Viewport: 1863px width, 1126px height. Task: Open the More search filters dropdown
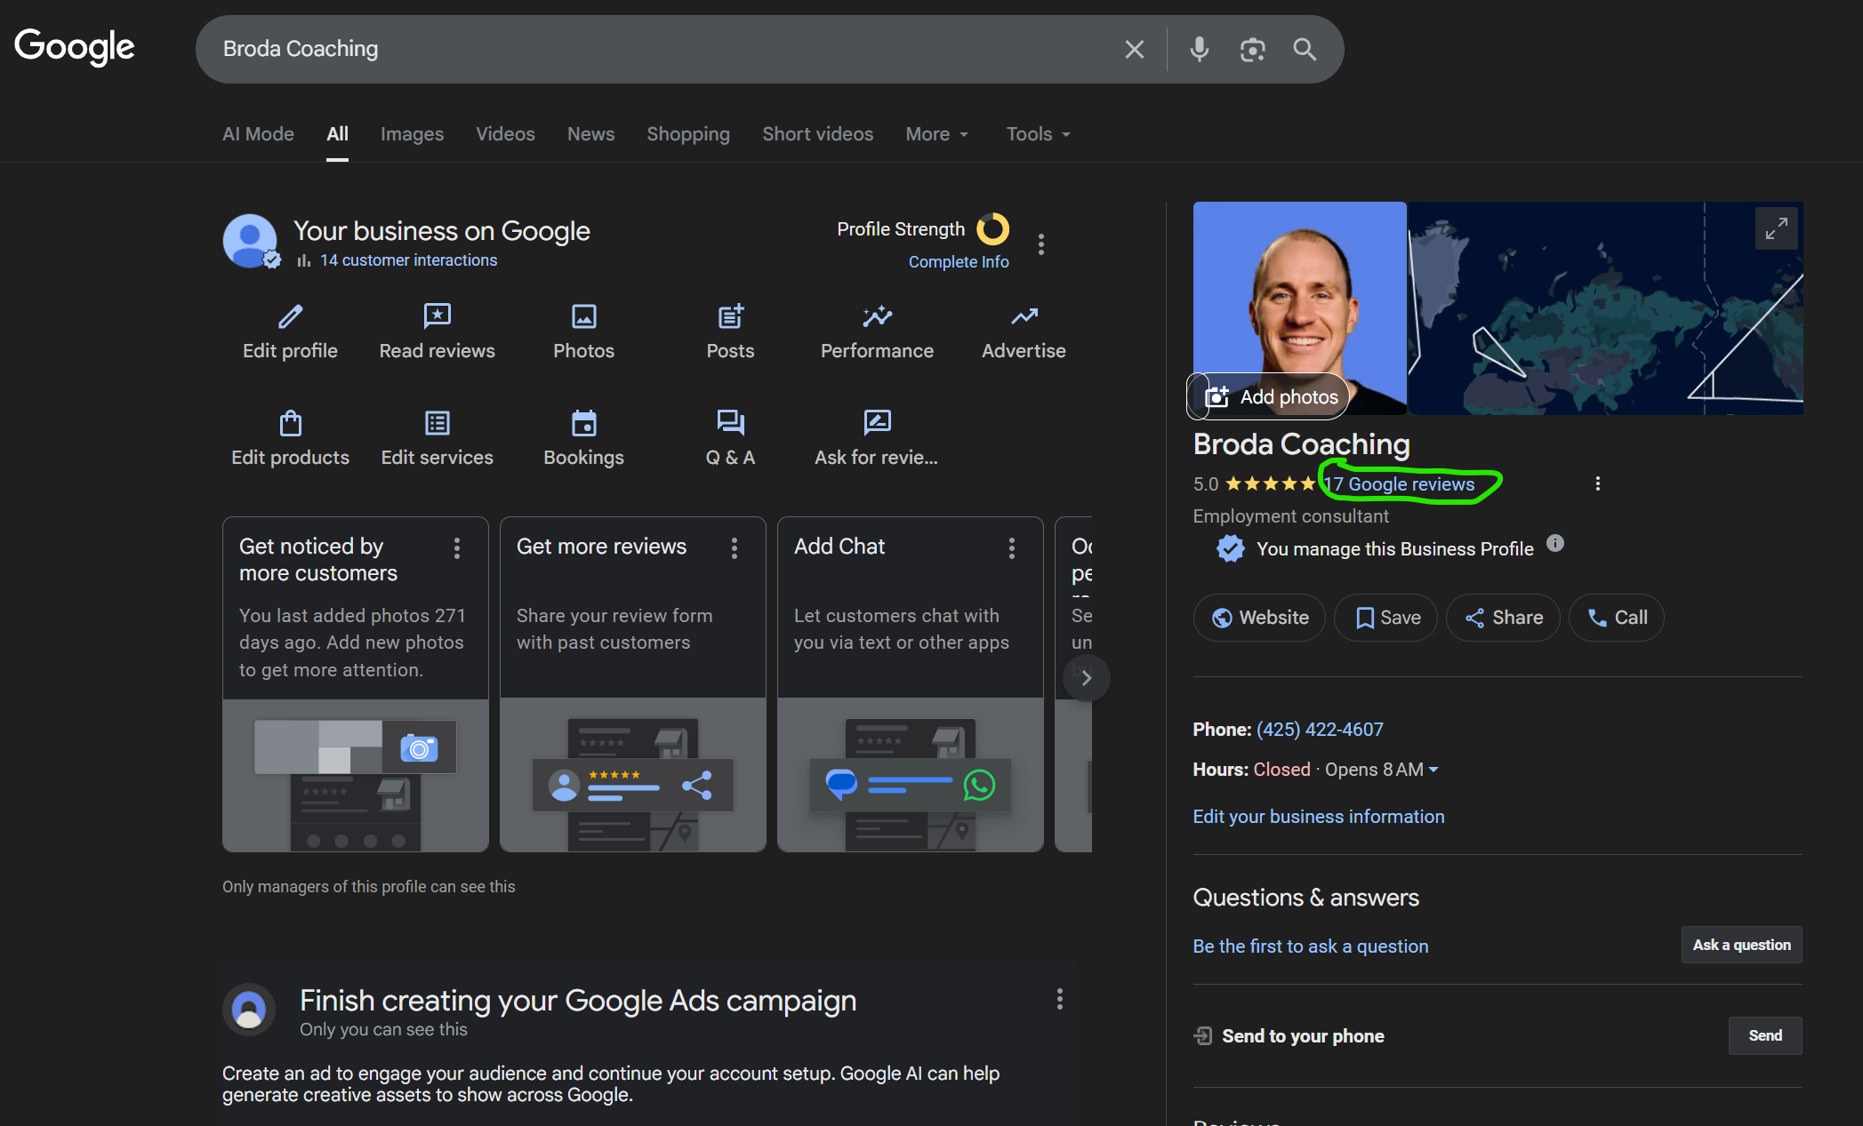tap(936, 134)
